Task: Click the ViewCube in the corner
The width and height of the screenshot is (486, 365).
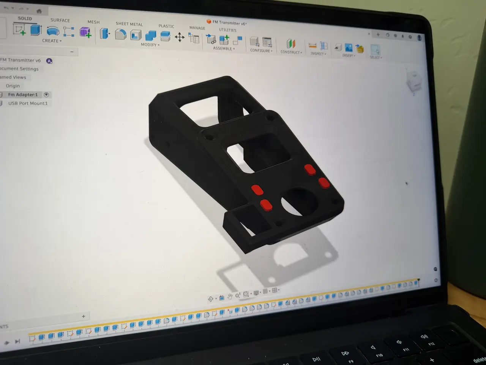Action: 413,81
